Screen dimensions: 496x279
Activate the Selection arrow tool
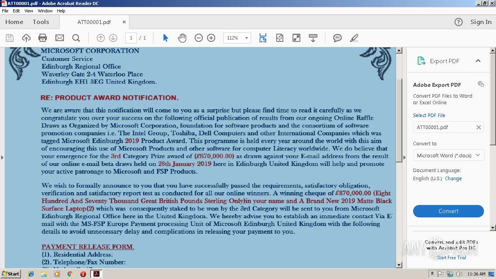[x=165, y=38]
